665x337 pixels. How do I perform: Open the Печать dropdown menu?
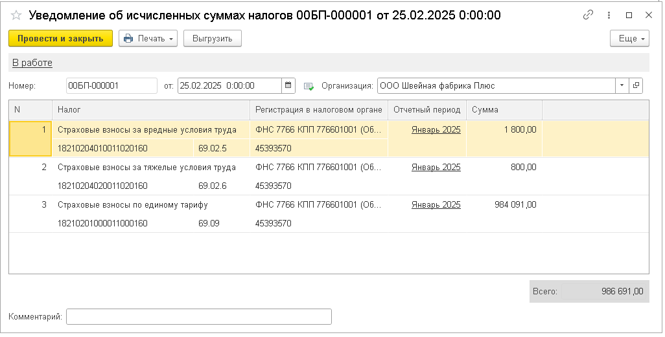point(148,39)
